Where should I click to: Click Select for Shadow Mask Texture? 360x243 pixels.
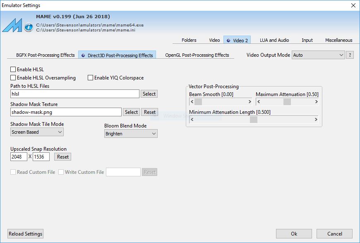click(131, 112)
